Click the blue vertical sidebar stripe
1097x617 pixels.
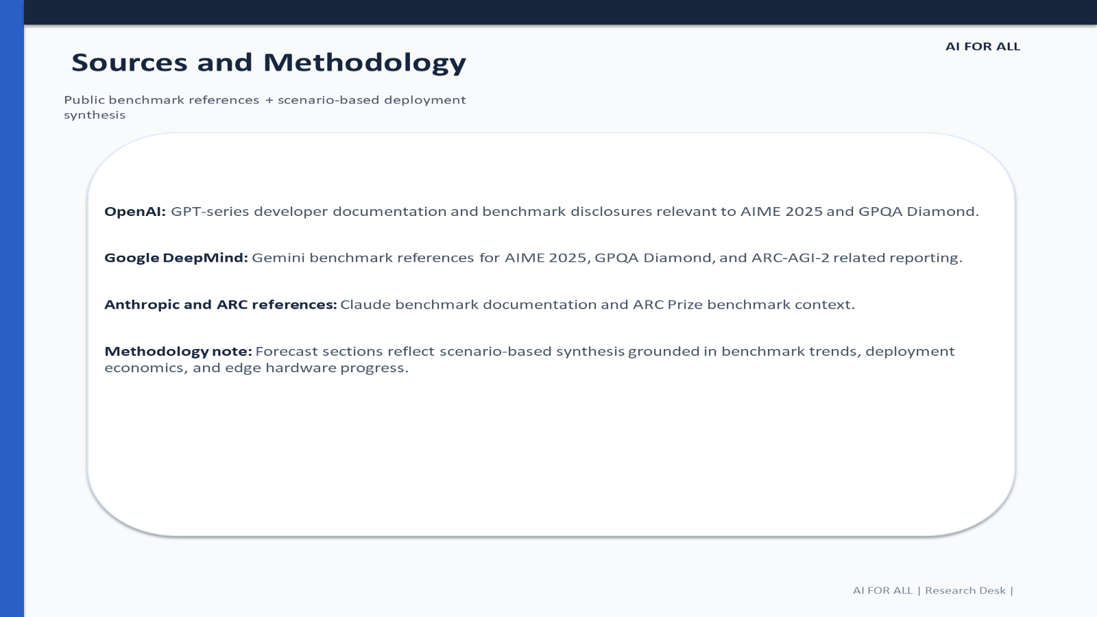coord(12,308)
